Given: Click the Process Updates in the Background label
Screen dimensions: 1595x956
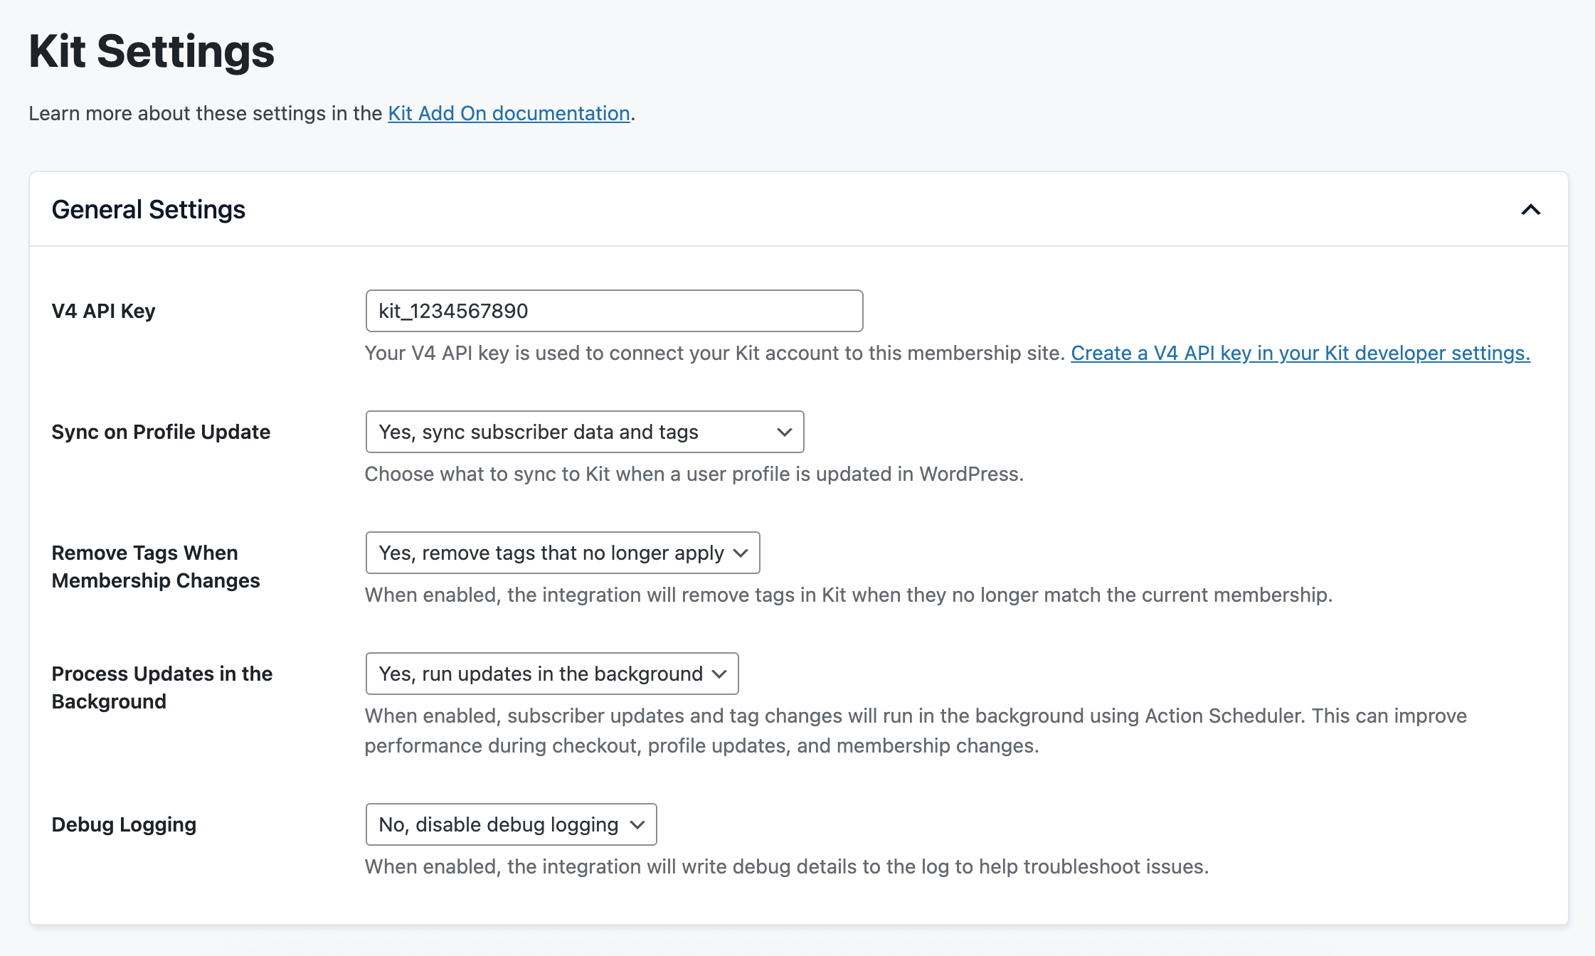Looking at the screenshot, I should pos(161,687).
